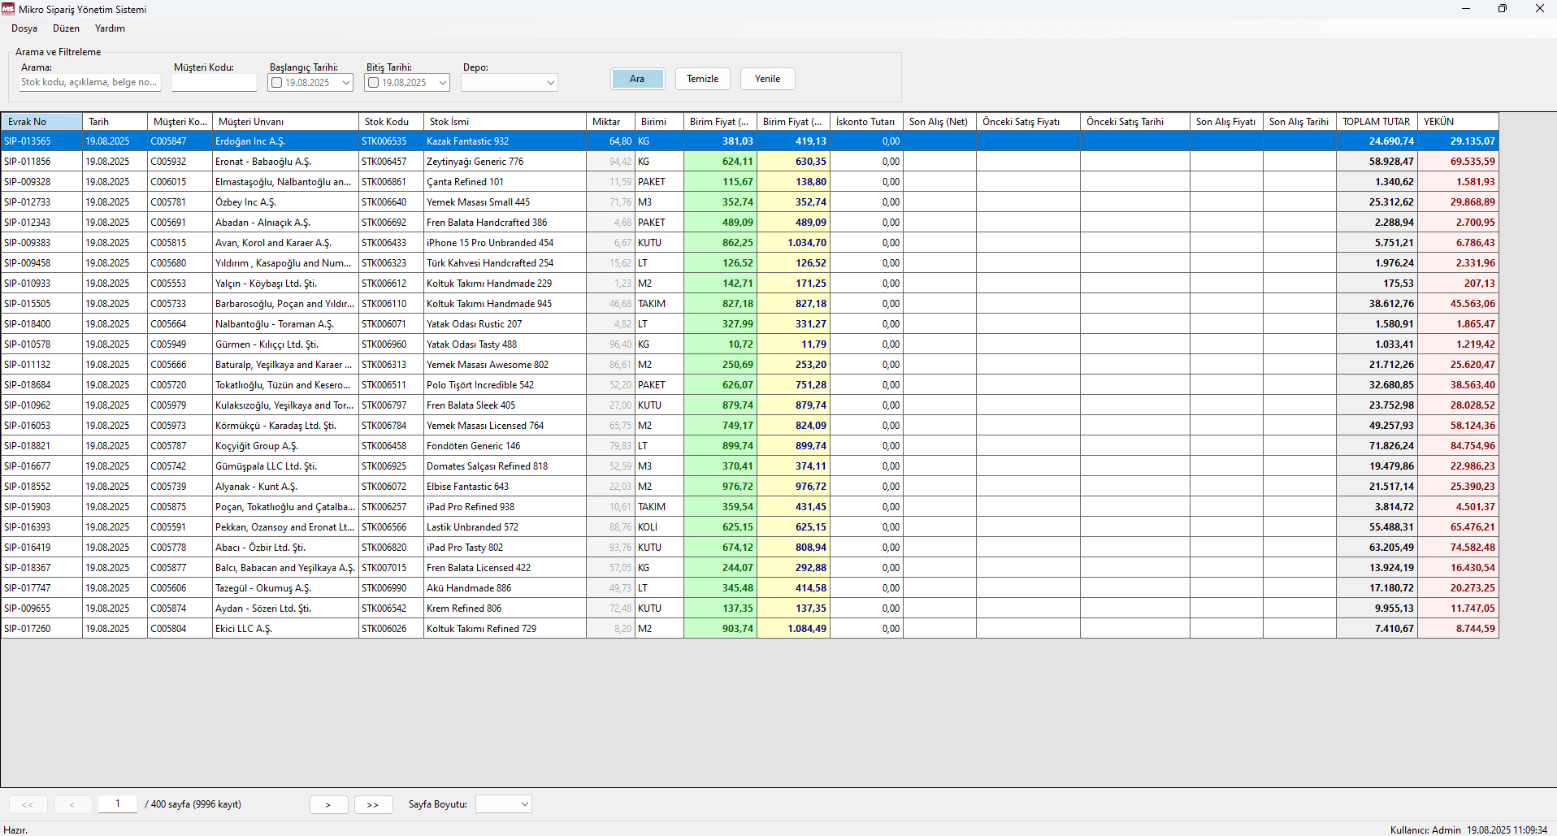Image resolution: width=1557 pixels, height=836 pixels.
Task: Click the app icon in title bar
Action: [8, 9]
